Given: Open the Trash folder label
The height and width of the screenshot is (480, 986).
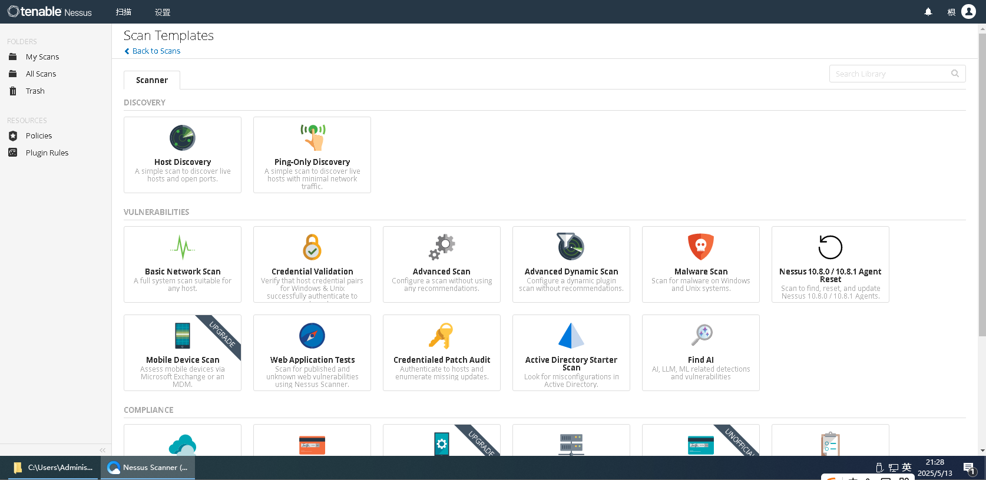Looking at the screenshot, I should 35,91.
